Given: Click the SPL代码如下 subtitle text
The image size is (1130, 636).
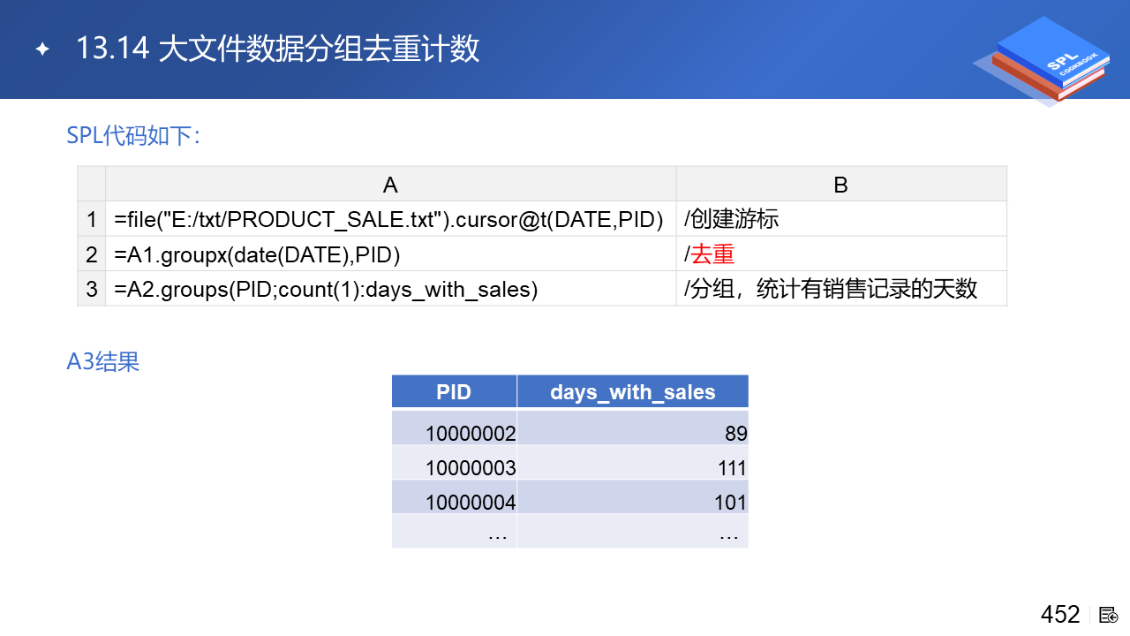Looking at the screenshot, I should pos(133,135).
